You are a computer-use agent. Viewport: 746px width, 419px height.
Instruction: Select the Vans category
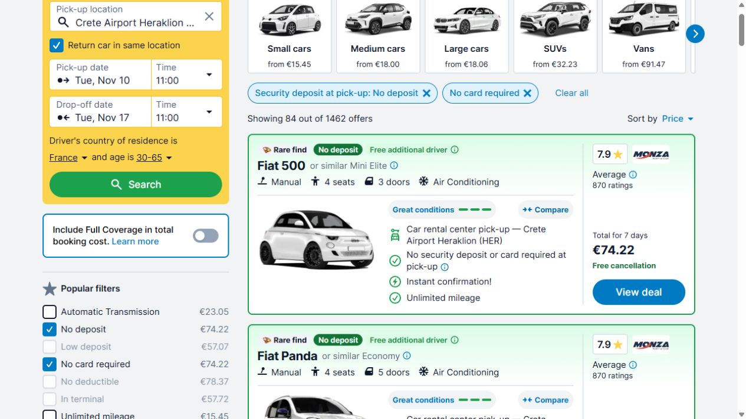coord(643,36)
